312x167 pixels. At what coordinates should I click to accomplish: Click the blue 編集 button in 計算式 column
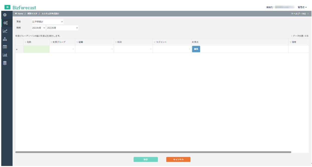[196, 49]
